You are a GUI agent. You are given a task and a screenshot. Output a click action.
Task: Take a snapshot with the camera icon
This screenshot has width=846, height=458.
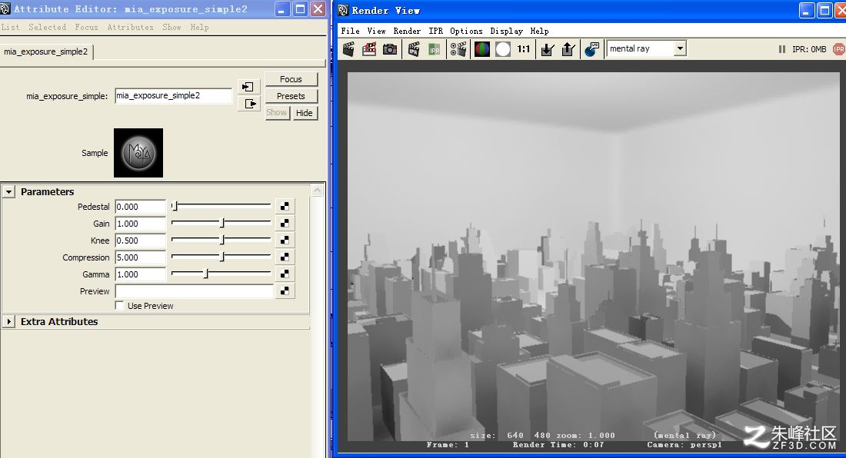point(390,49)
